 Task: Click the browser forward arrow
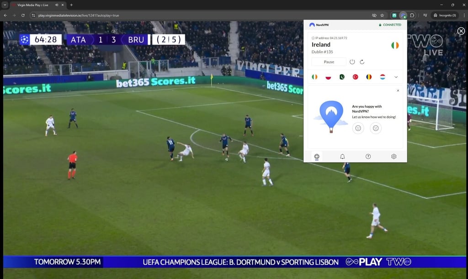coord(14,15)
